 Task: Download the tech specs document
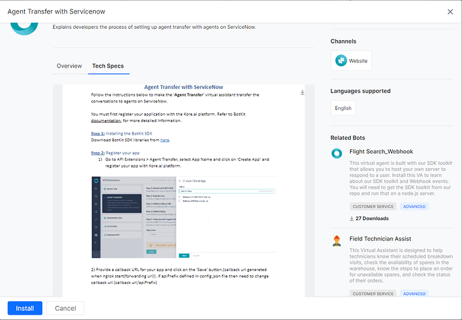pos(302,92)
